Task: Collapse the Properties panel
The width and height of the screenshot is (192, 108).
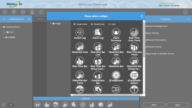Action: 189,19
